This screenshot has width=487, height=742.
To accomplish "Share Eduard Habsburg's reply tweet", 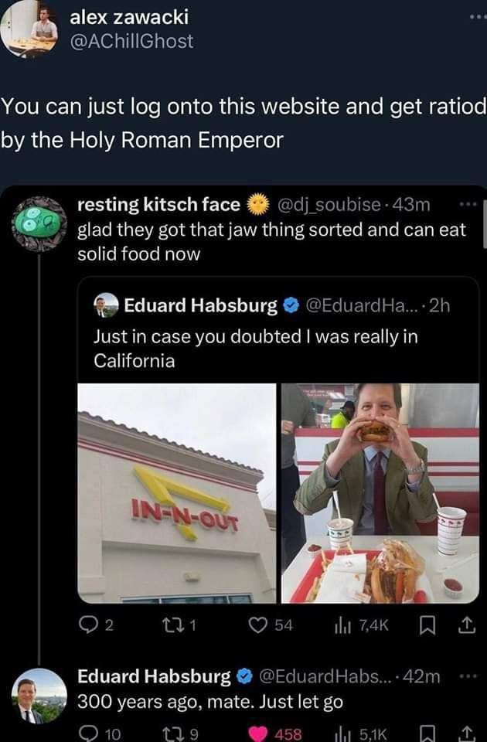I will tap(465, 730).
